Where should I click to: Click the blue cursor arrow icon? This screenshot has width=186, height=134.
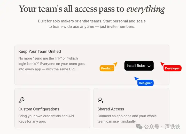point(136,79)
